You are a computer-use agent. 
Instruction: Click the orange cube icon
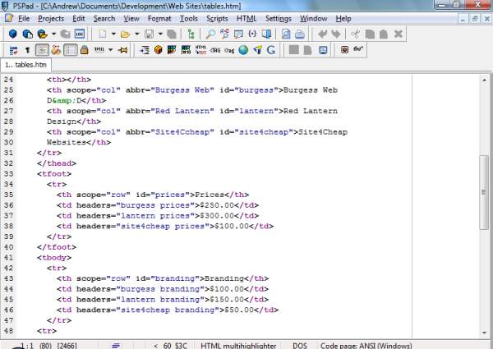coord(158,49)
